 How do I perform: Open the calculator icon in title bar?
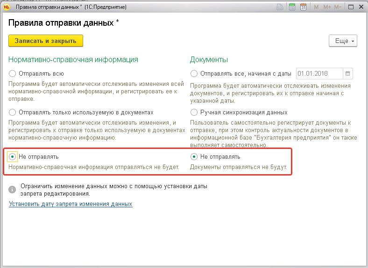(292, 7)
